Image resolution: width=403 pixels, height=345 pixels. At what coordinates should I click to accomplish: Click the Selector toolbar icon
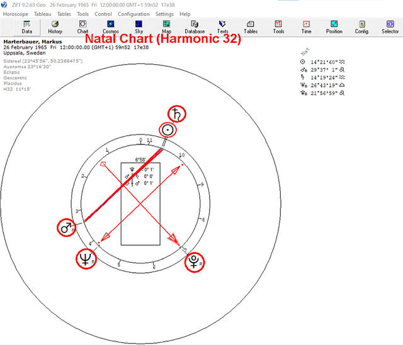[390, 27]
